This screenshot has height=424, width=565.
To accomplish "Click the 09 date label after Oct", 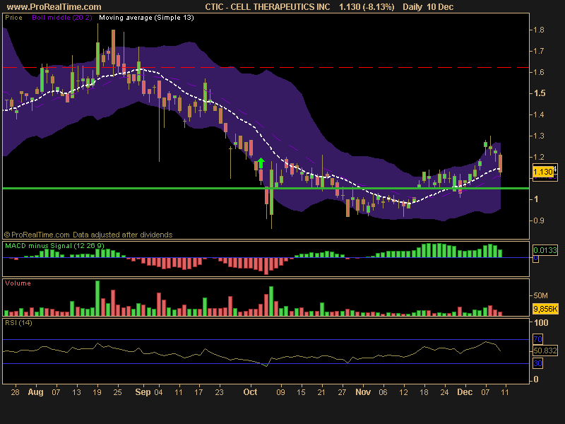I will click(x=280, y=392).
